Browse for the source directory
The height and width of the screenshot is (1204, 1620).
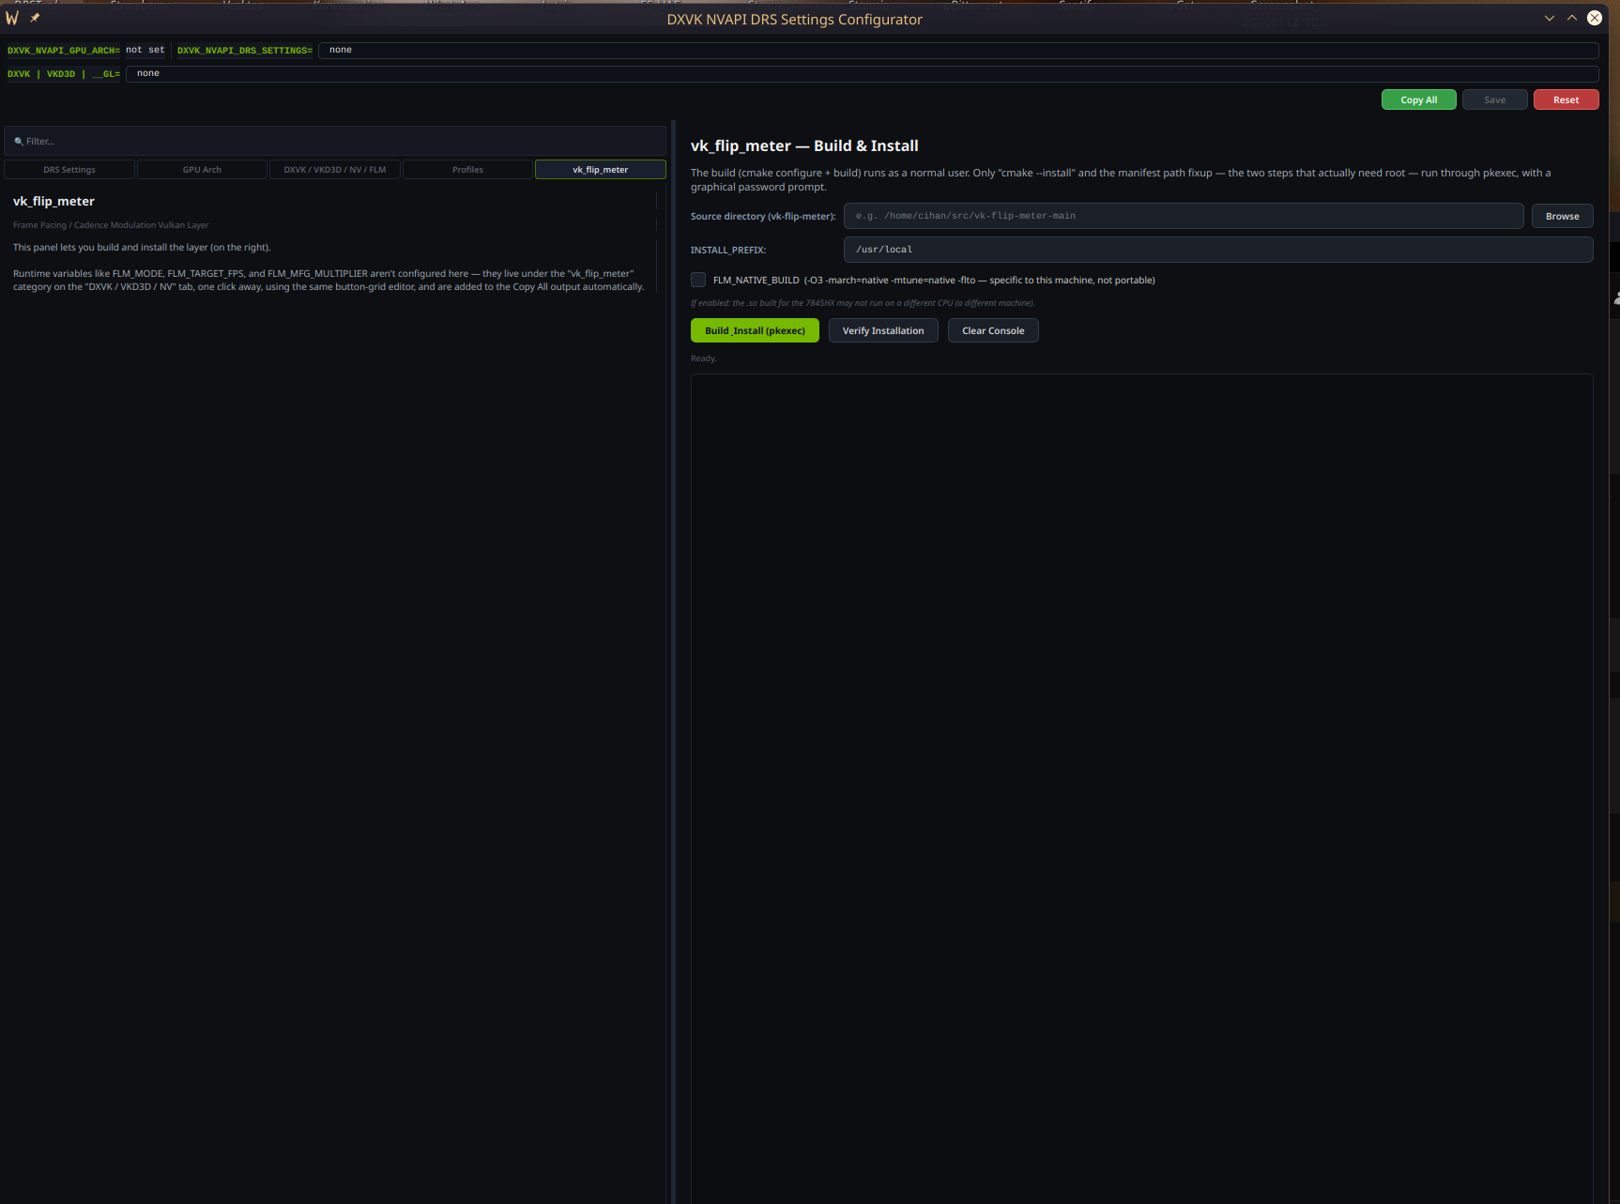click(x=1563, y=216)
